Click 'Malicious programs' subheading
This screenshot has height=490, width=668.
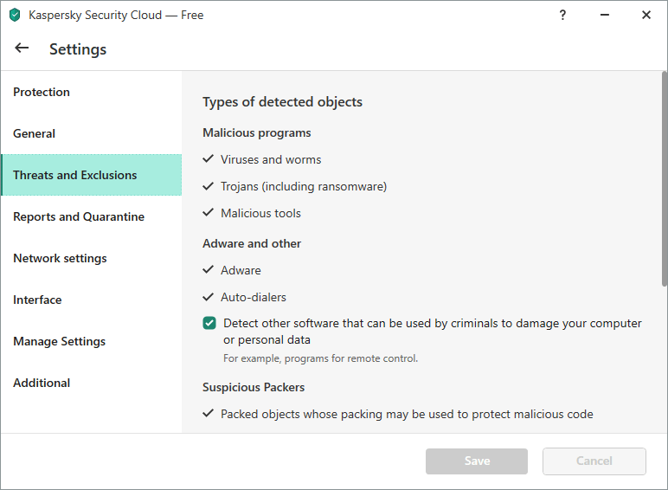(257, 133)
